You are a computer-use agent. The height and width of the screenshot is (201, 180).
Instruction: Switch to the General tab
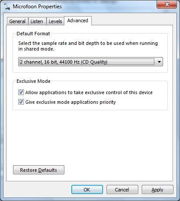[17, 21]
